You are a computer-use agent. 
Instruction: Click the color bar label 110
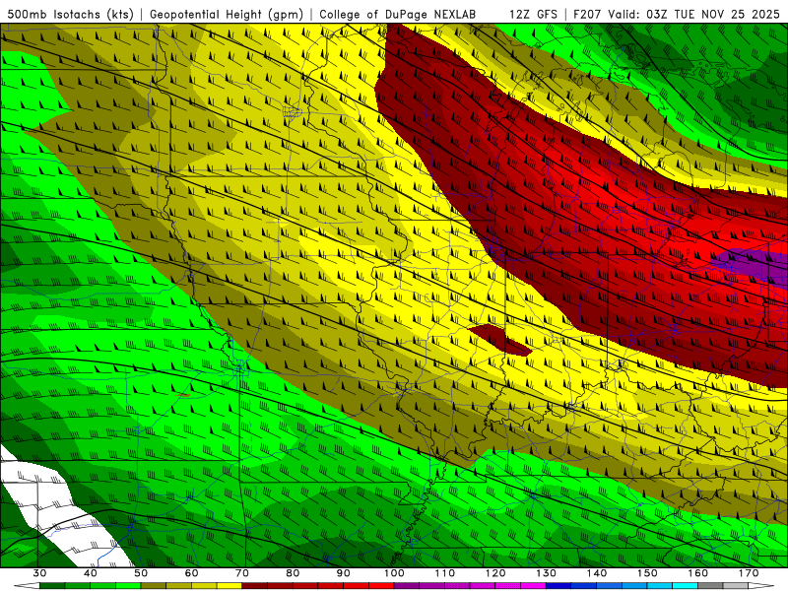pos(445,573)
